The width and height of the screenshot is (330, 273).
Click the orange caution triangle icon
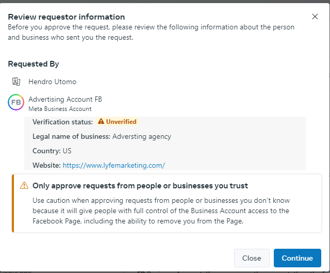24,185
